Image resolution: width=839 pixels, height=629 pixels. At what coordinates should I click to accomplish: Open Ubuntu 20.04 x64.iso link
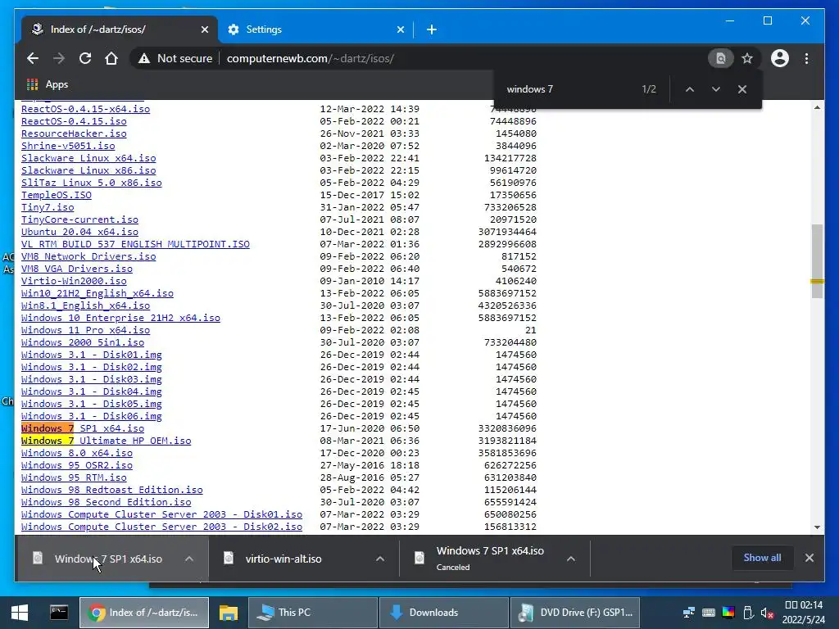point(79,232)
